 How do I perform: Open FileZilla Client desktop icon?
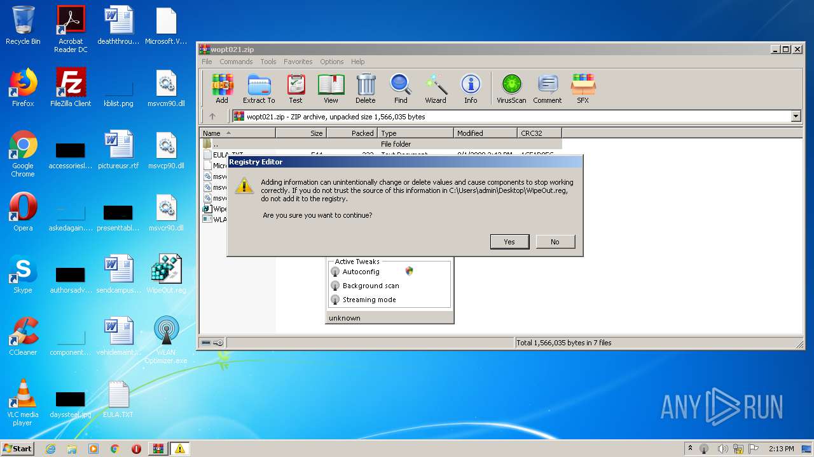pyautogui.click(x=71, y=88)
